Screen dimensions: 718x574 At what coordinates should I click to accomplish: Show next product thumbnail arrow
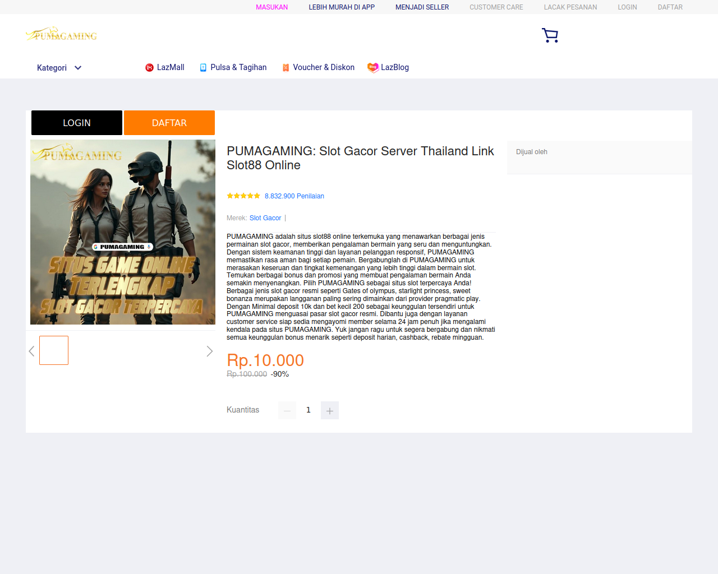tap(210, 351)
